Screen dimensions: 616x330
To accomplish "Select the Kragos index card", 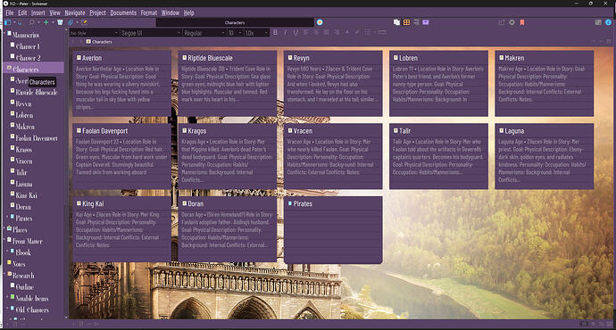I will click(228, 156).
